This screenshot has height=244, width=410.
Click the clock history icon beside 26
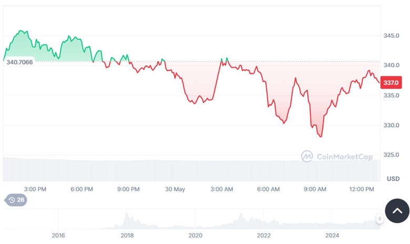(x=12, y=200)
